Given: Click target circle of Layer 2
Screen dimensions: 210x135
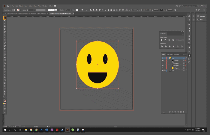Looking at the screenshot, I should tap(184, 58).
